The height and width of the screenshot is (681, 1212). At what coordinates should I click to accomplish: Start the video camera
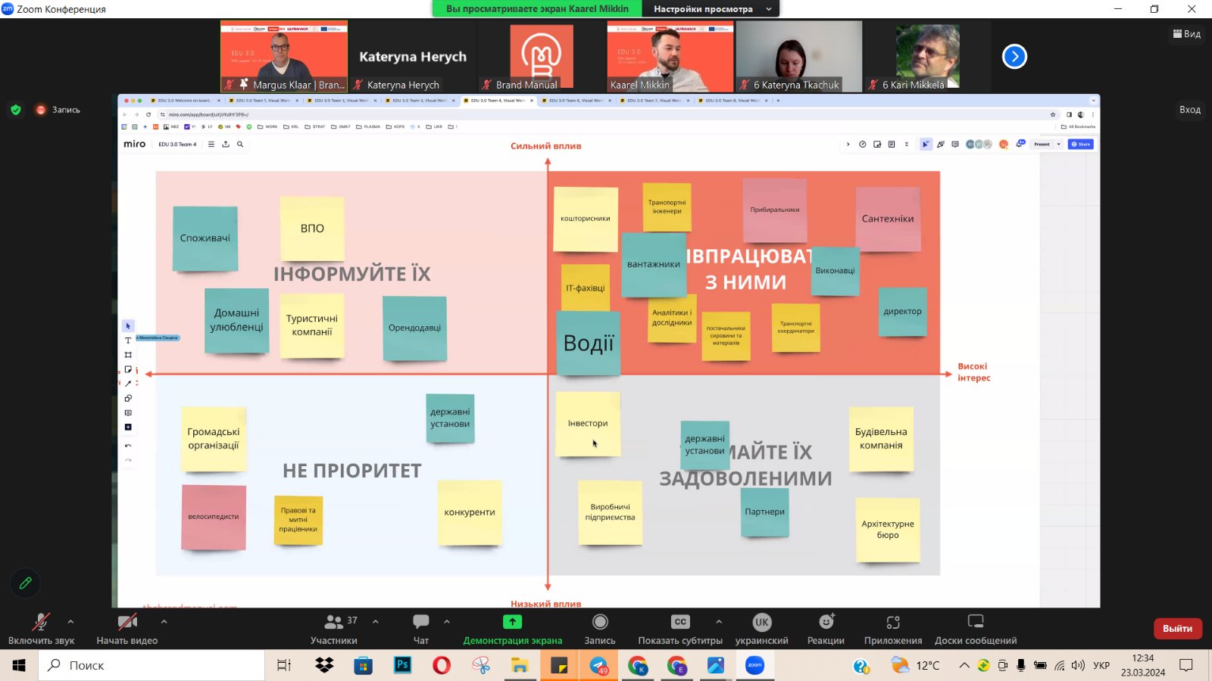[x=127, y=629]
